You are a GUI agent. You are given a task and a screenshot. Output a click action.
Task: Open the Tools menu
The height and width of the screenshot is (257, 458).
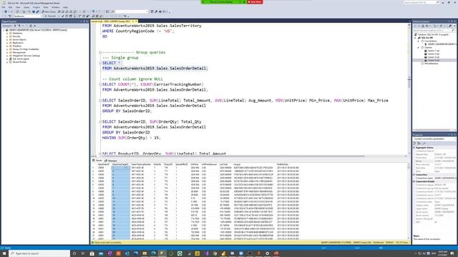click(x=46, y=7)
